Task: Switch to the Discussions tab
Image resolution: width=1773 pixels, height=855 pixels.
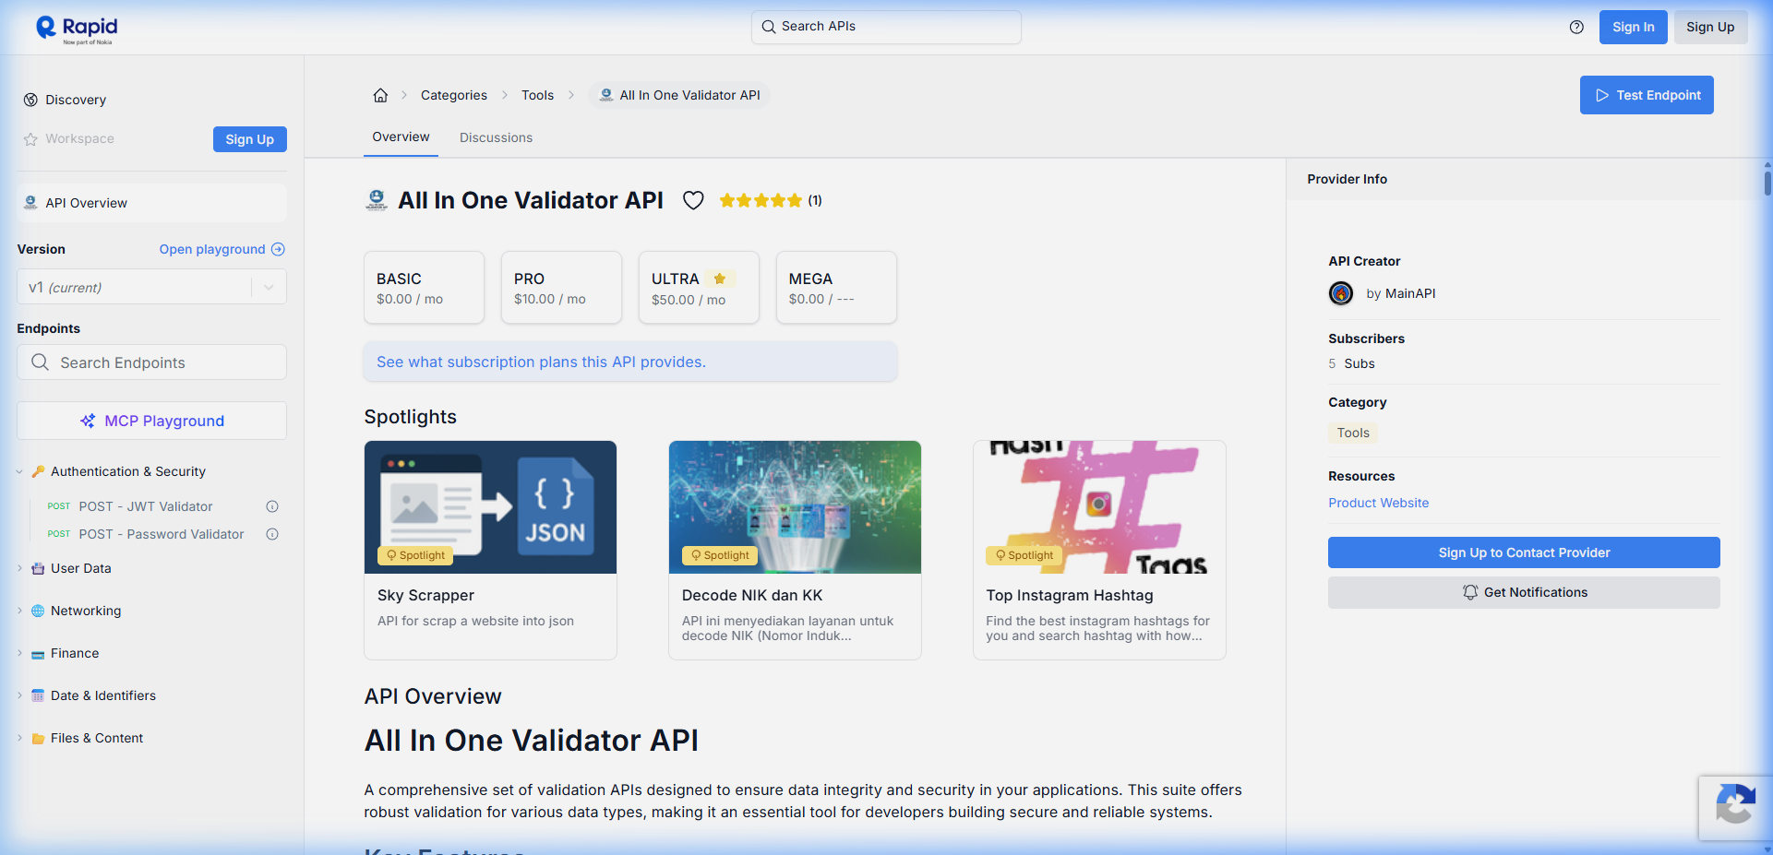Action: point(496,137)
